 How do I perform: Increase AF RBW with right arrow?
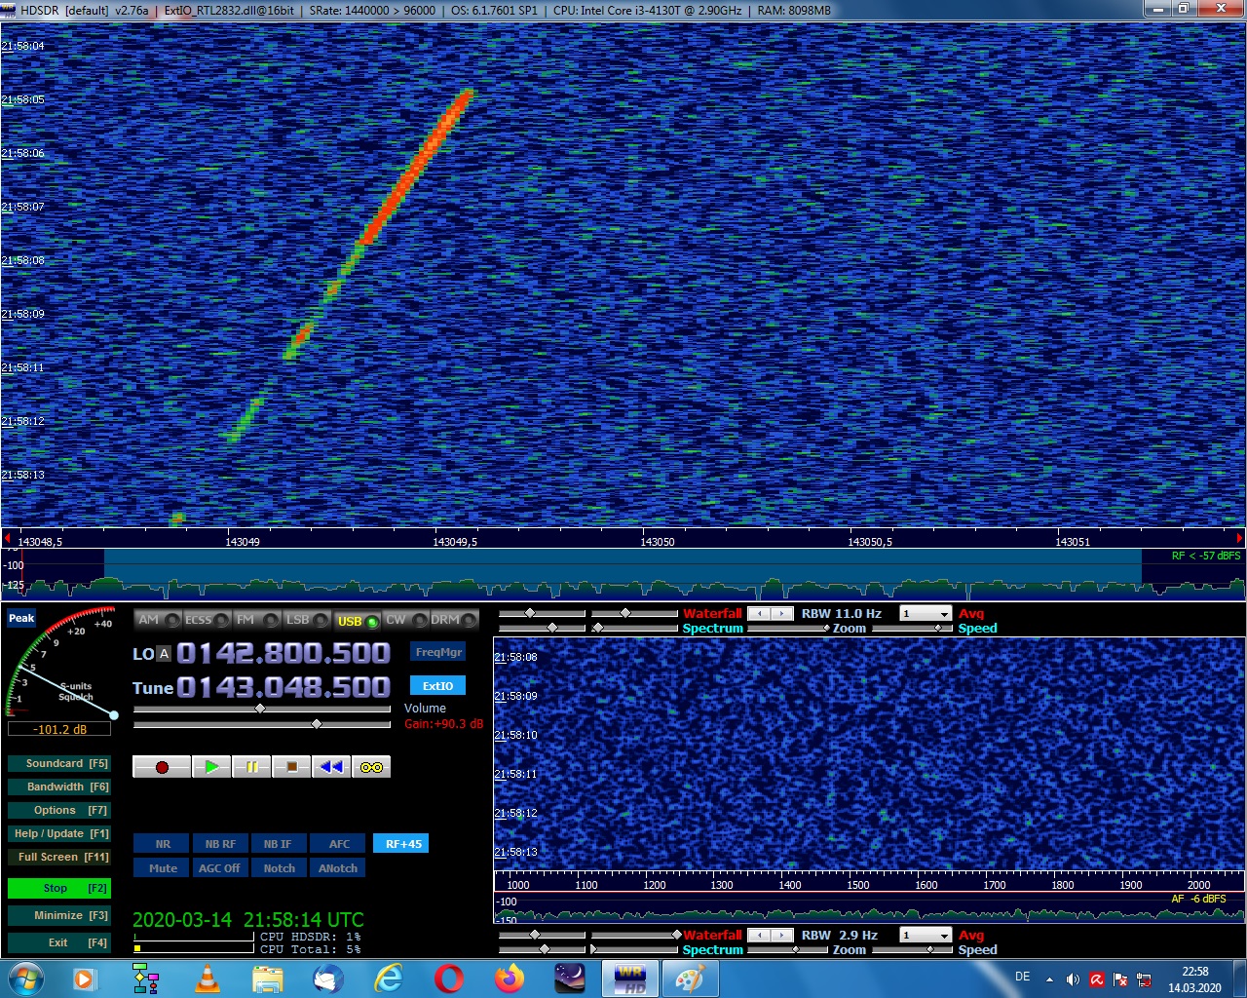[x=781, y=935]
